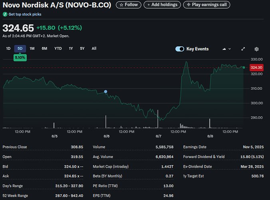Select the 5Y chart range

point(82,48)
